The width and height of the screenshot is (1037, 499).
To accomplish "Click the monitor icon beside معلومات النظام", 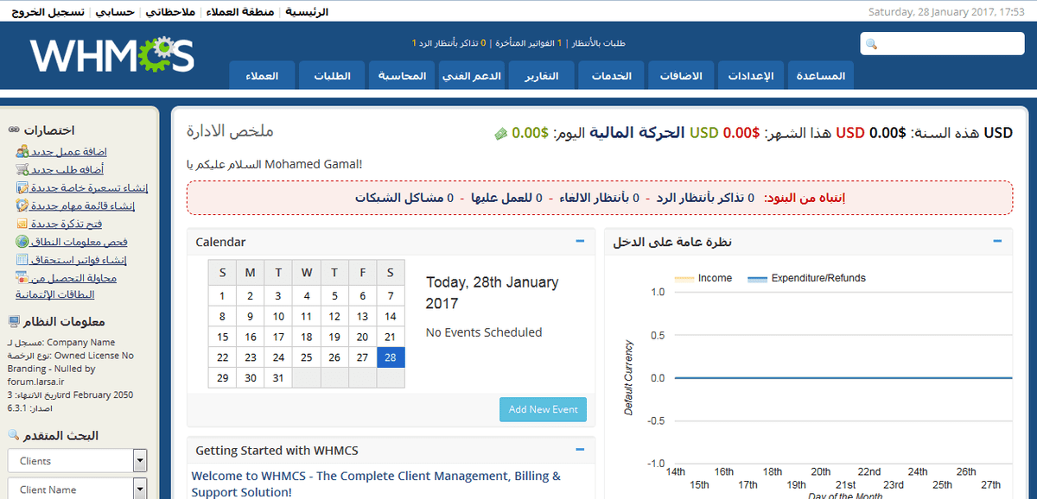I will click(x=14, y=322).
